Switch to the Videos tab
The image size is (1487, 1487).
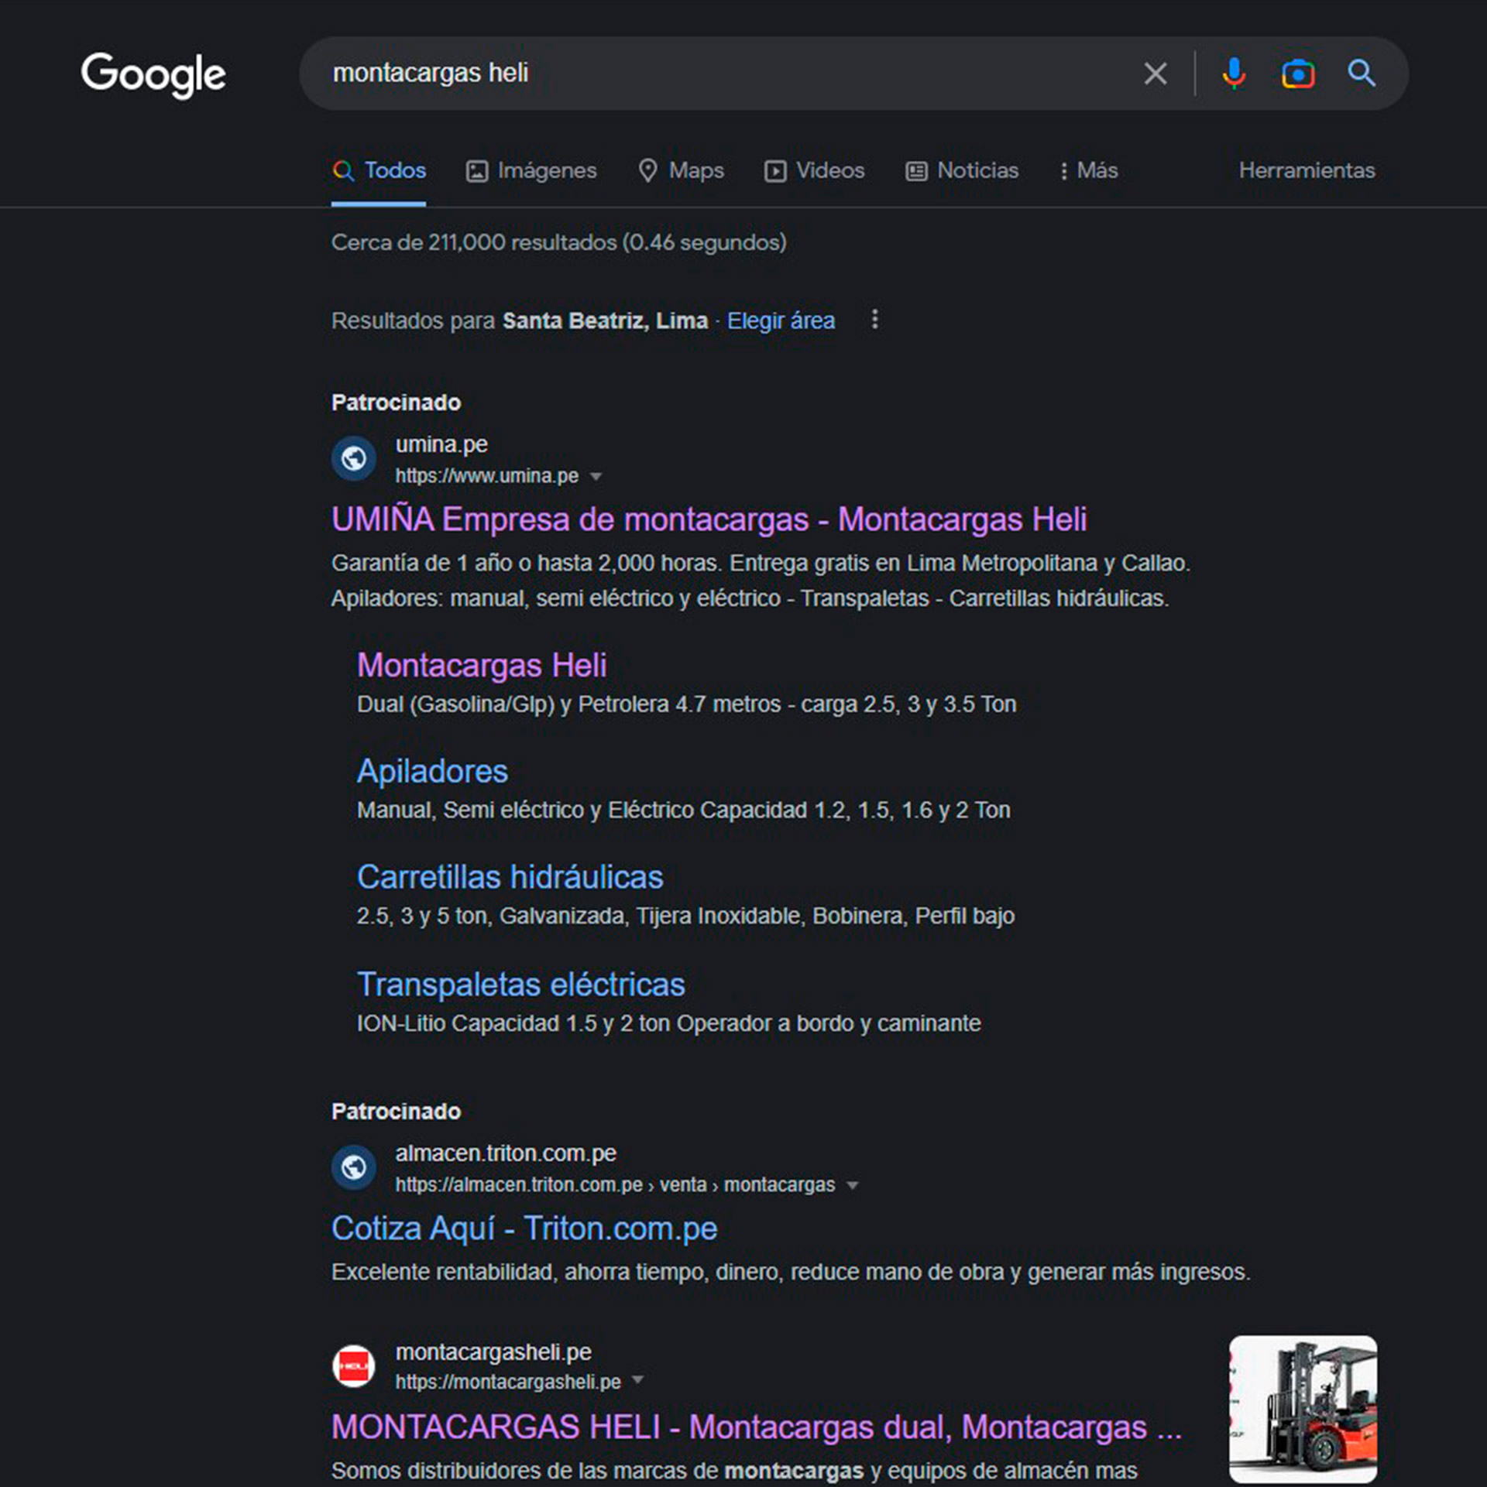pyautogui.click(x=814, y=170)
